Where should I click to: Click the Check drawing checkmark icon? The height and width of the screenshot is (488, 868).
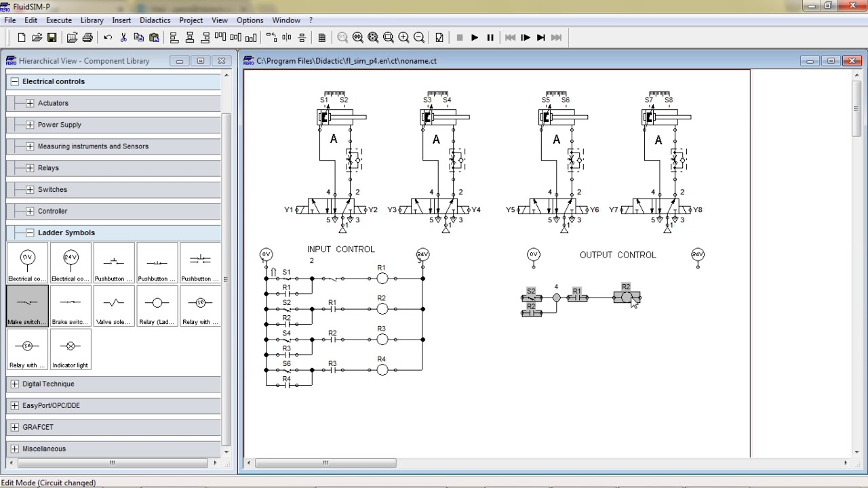tap(439, 38)
